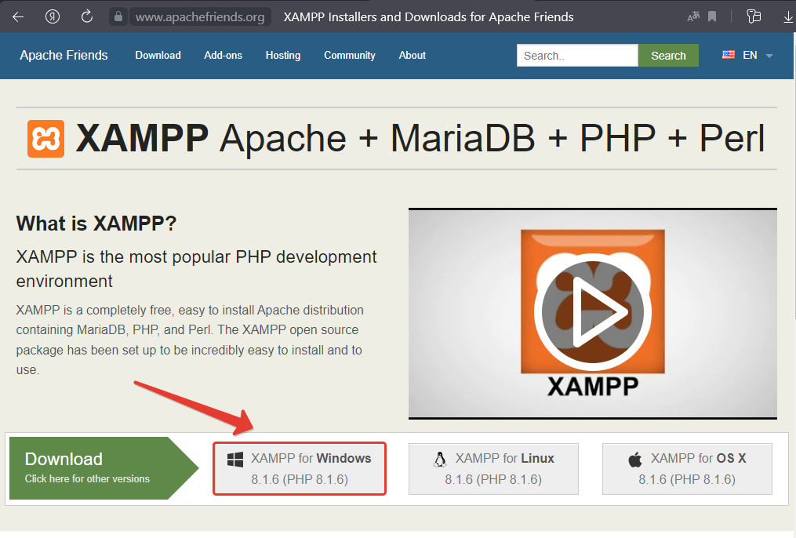The image size is (796, 538).
Task: Click the Linux penguin icon for XAMPP
Action: 440,459
